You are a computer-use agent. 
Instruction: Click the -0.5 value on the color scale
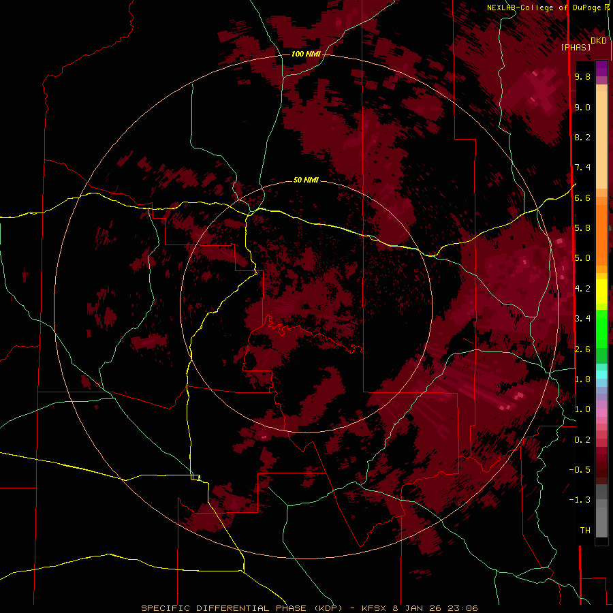pos(580,470)
